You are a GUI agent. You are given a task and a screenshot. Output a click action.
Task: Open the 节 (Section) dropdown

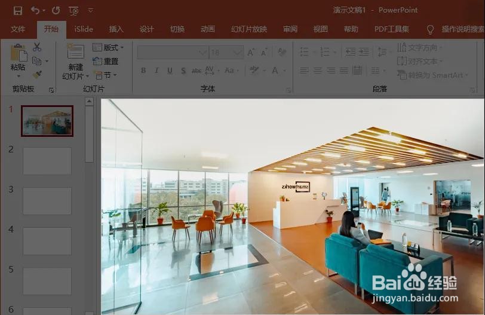click(x=105, y=75)
